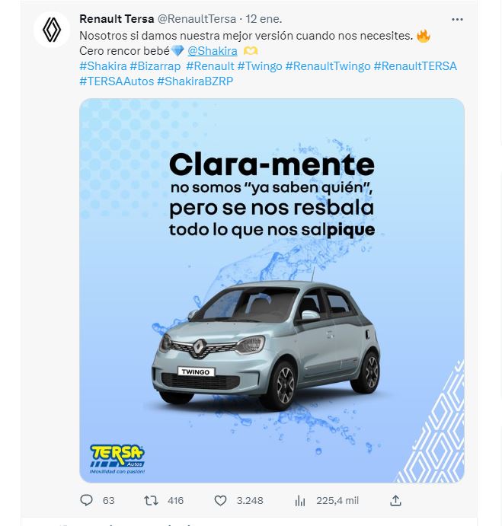The image size is (502, 526).
Task: Share the tweet with the upload arrow icon
Action: [x=396, y=501]
